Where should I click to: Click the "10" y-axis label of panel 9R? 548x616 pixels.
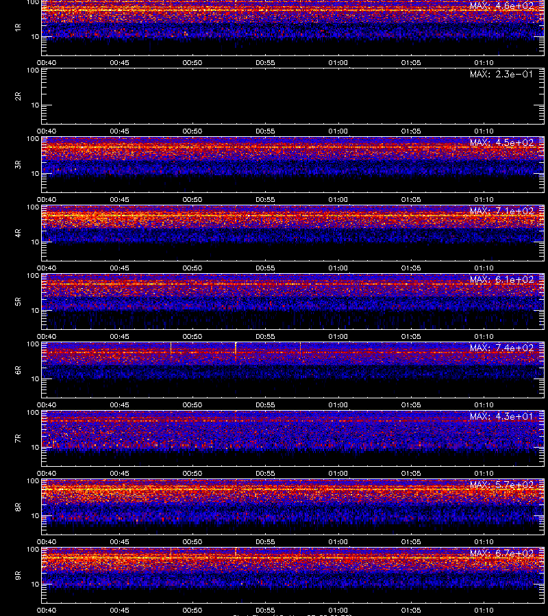[35, 585]
